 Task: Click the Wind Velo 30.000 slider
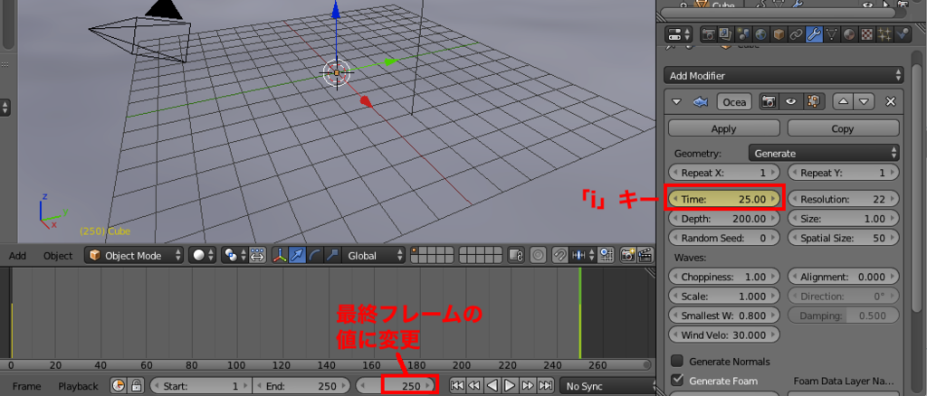coord(724,335)
